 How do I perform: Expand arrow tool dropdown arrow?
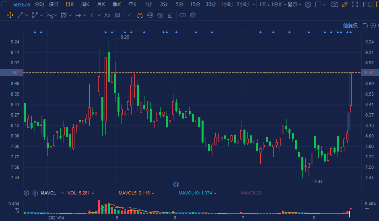pyautogui.click(x=99, y=15)
